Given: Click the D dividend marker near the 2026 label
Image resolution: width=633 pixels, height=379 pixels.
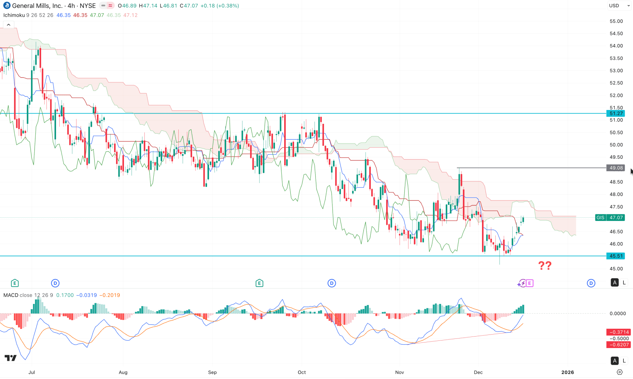Looking at the screenshot, I should click(591, 283).
